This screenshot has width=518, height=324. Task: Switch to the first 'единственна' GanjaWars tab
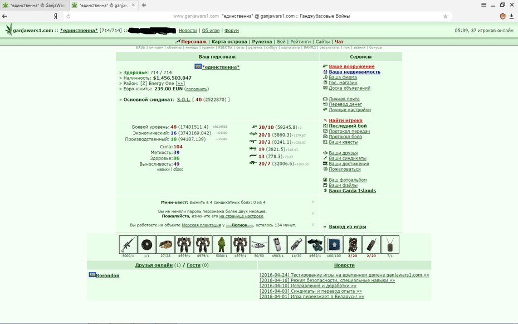click(x=35, y=5)
